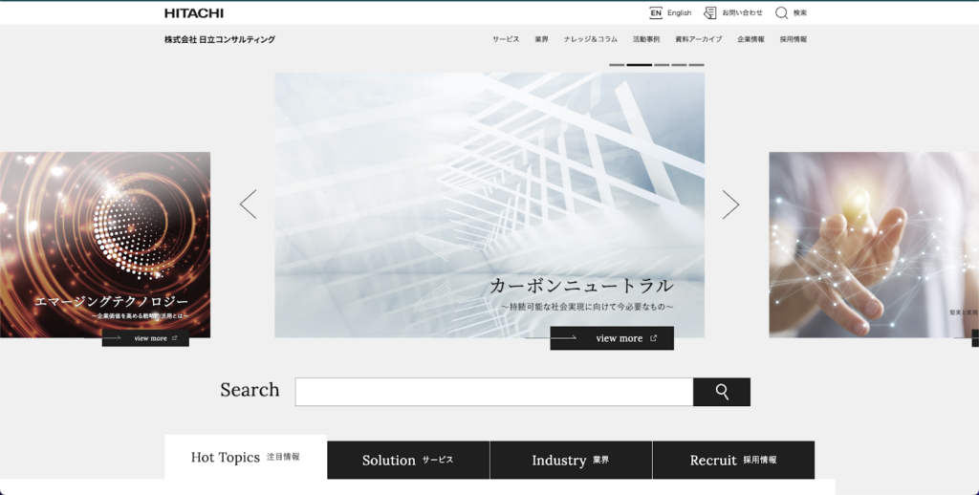Expand the サービス navigation menu
979x495 pixels.
tap(506, 40)
